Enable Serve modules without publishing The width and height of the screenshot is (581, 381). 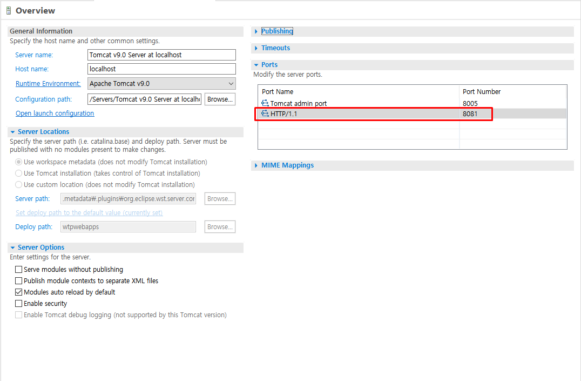click(18, 269)
